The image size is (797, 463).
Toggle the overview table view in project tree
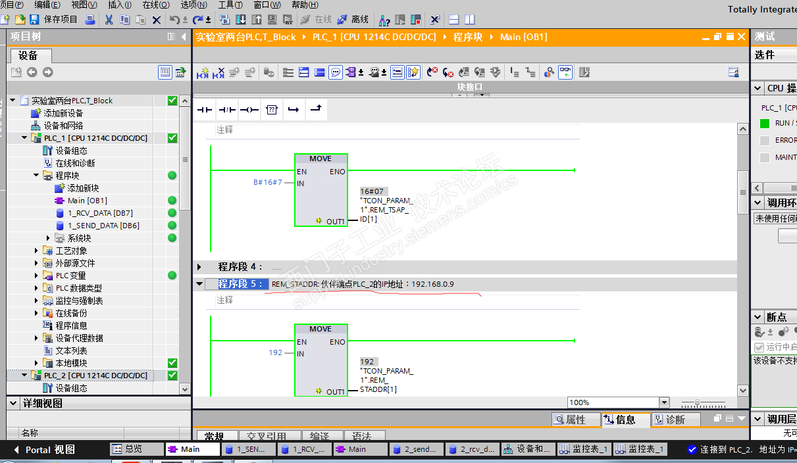click(165, 72)
